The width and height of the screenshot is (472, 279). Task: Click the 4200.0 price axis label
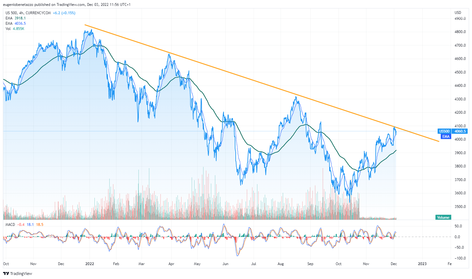[460, 112]
